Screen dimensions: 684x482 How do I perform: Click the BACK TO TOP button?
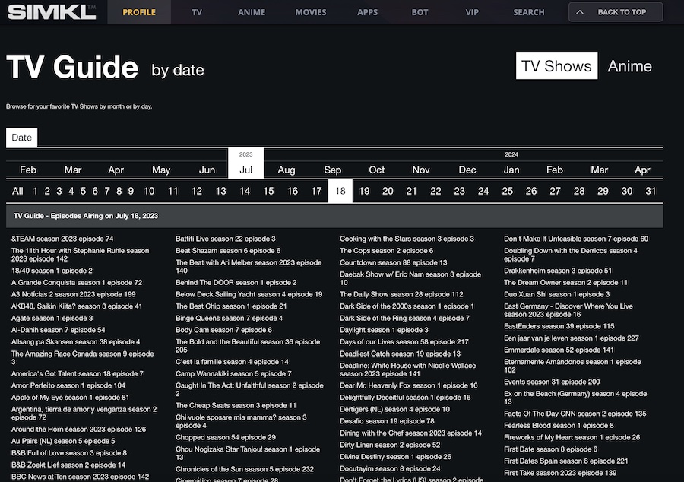point(616,12)
